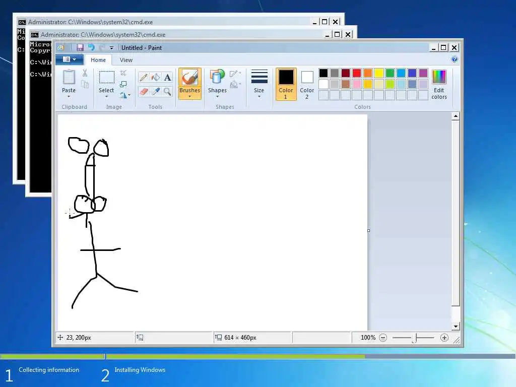Screen dimensions: 516x387
Task: Select the Color picker eyedropper tool
Action: (155, 92)
